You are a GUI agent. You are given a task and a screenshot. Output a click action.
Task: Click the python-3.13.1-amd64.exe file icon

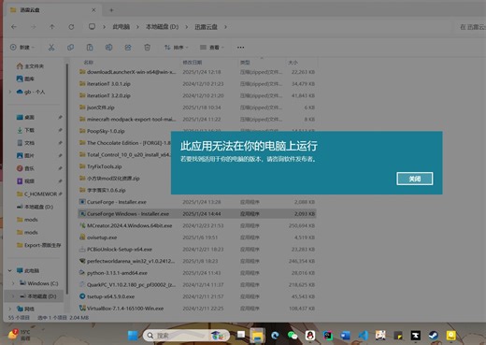[x=82, y=273]
